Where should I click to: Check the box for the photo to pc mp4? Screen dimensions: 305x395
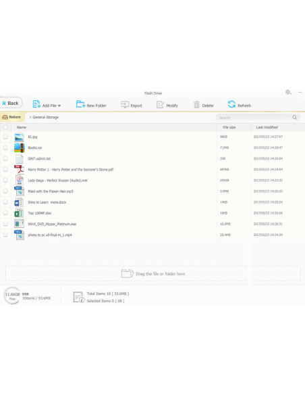click(x=5, y=235)
